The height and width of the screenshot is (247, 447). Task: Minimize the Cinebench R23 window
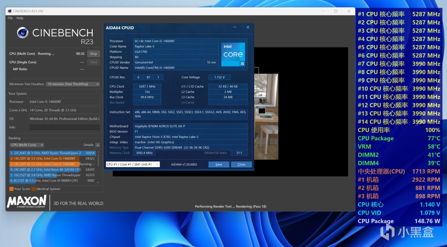(323, 11)
